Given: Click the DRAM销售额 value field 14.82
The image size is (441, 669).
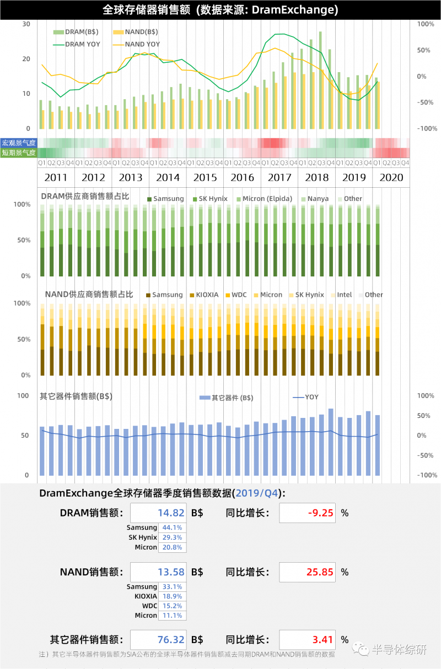Looking at the screenshot, I should pyautogui.click(x=159, y=513).
